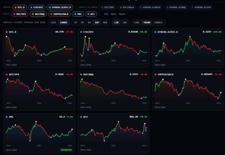Enable the BTC/GOLD series chip
225x155 pixels.
127,8
